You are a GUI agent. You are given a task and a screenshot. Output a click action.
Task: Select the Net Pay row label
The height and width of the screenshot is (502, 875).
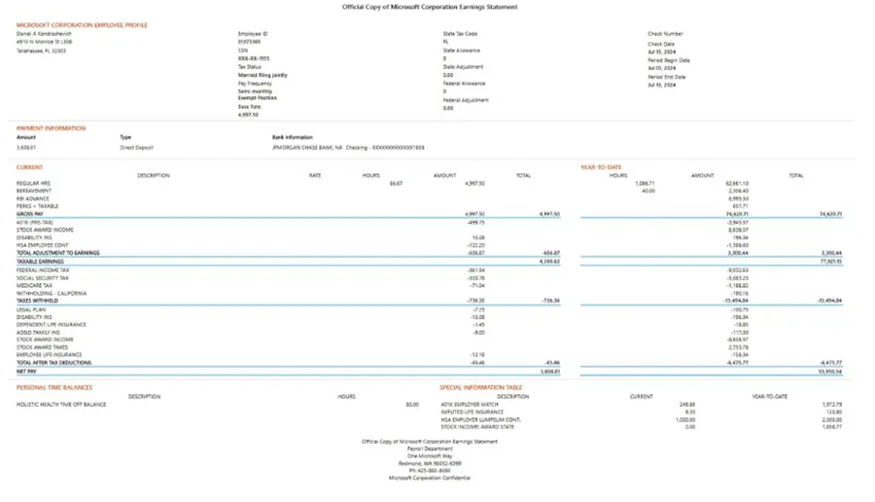26,372
